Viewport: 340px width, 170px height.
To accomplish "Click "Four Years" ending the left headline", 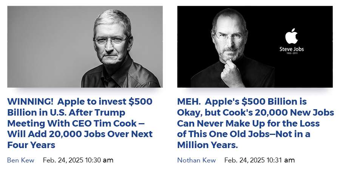I will coord(31,145).
